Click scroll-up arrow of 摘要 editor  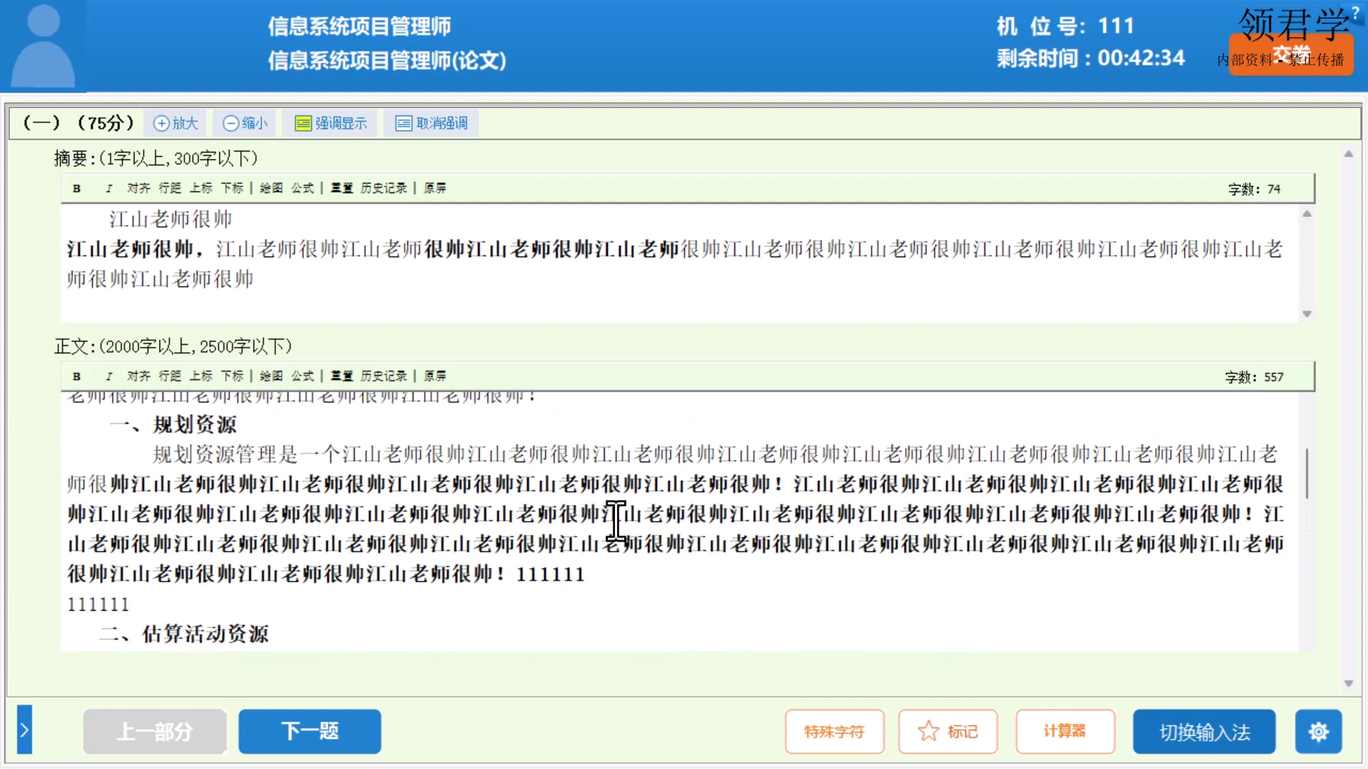pos(1307,214)
